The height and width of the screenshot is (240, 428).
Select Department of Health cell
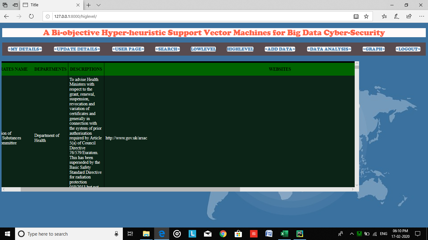tap(47, 138)
